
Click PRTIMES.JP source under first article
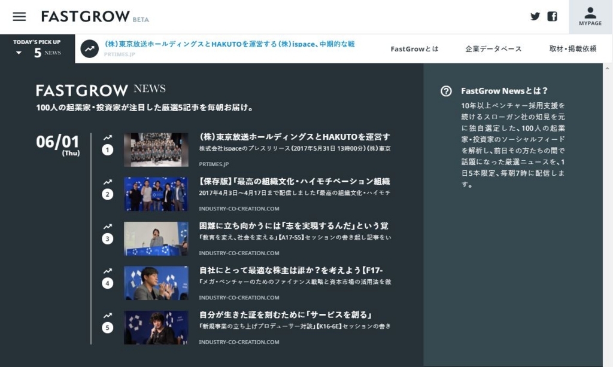coord(214,164)
